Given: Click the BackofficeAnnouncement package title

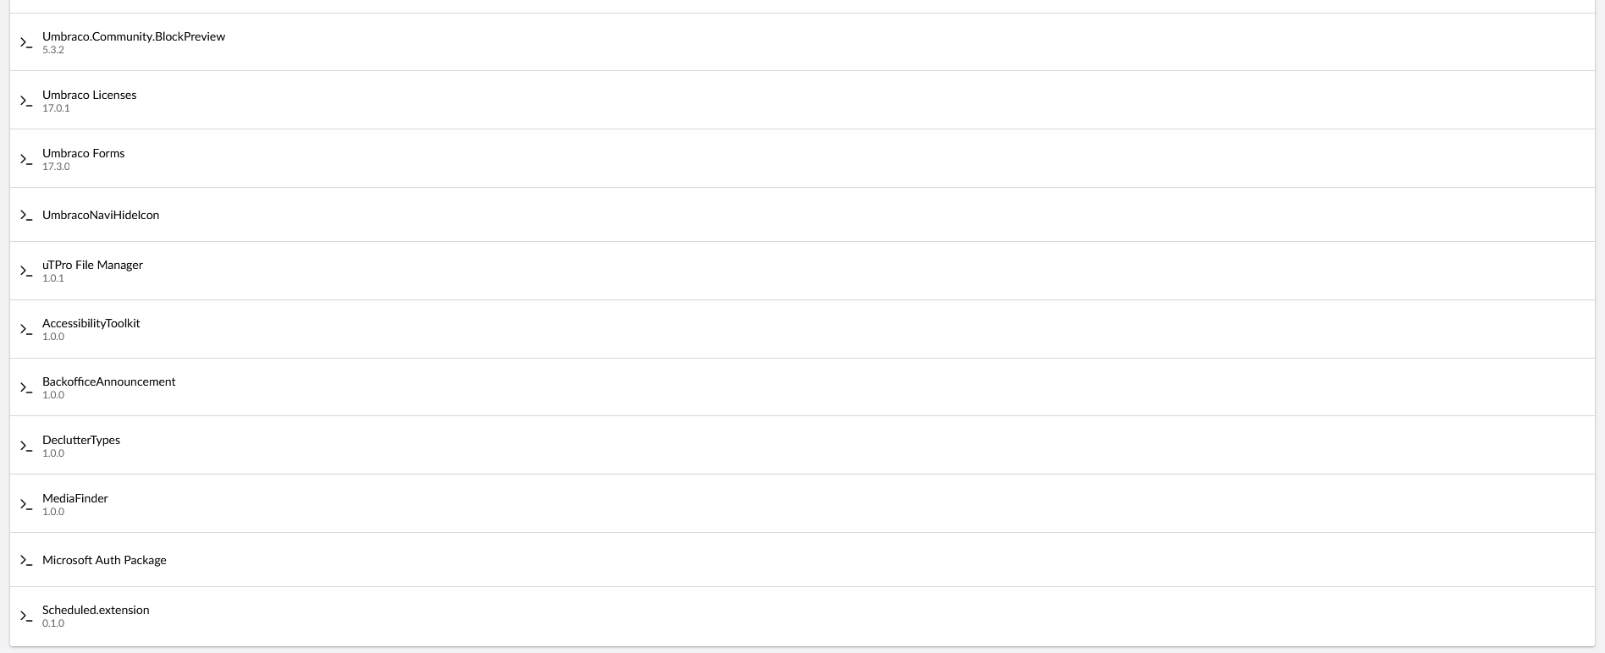Looking at the screenshot, I should [x=108, y=381].
